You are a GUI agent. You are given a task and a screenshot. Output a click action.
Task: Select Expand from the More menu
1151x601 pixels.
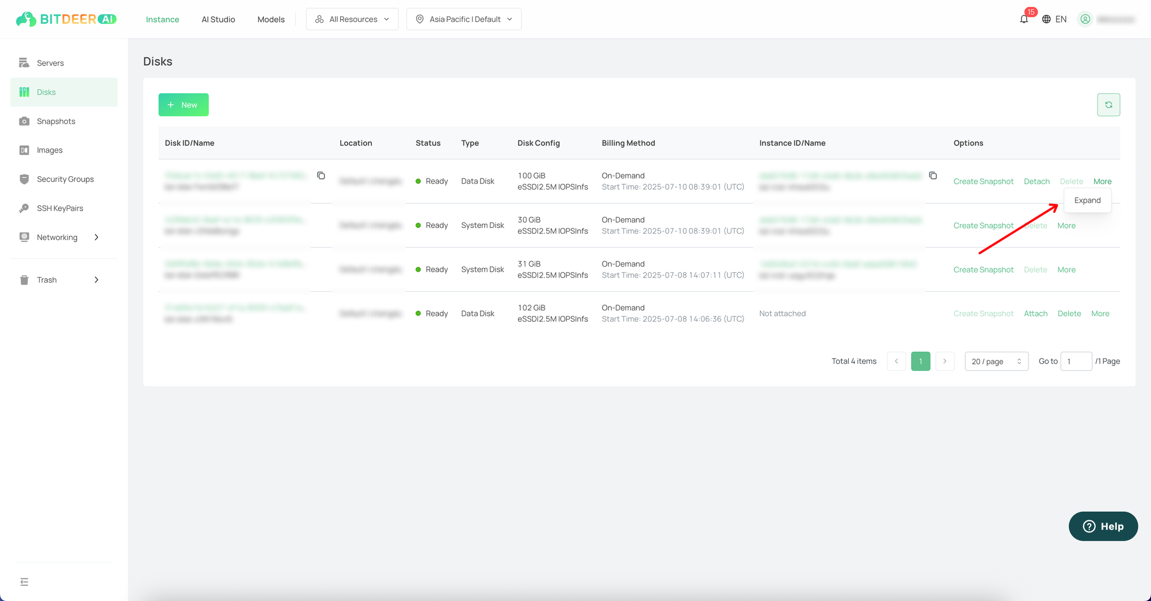pos(1087,200)
